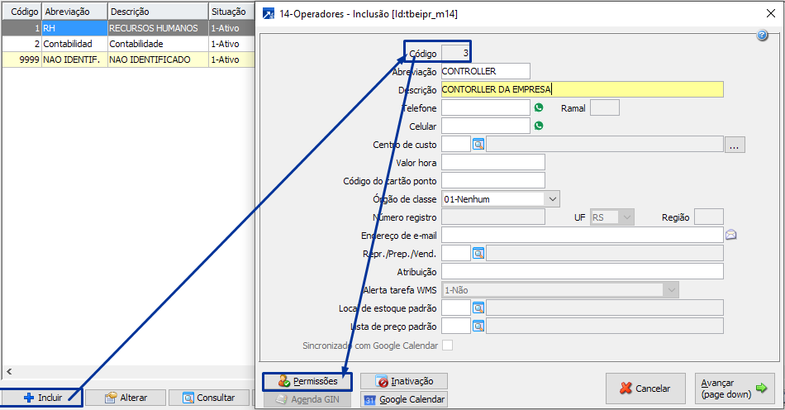Open Permissões button

(x=307, y=381)
